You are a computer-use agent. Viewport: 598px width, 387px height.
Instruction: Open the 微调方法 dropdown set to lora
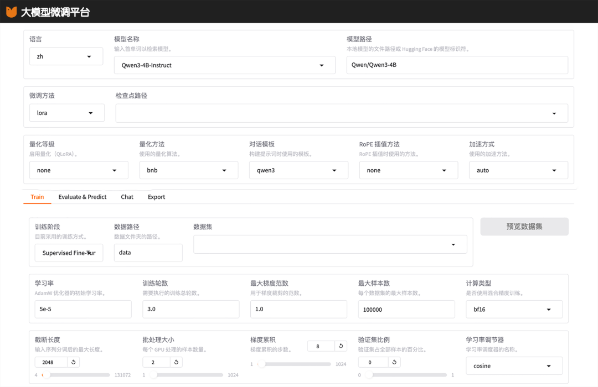point(66,113)
